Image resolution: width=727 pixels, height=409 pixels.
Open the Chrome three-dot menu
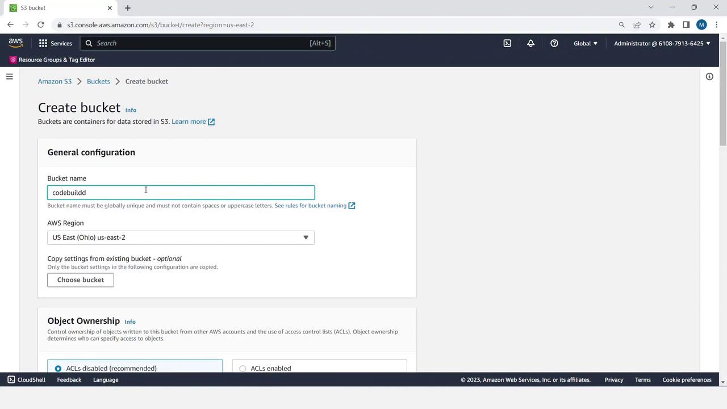point(717,25)
